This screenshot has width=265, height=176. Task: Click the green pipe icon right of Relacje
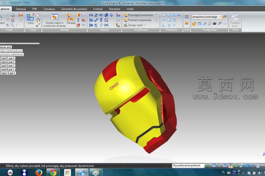(x=118, y=25)
